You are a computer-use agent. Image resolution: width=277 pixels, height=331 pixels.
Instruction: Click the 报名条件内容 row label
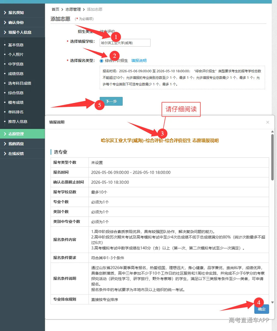tap(65, 240)
